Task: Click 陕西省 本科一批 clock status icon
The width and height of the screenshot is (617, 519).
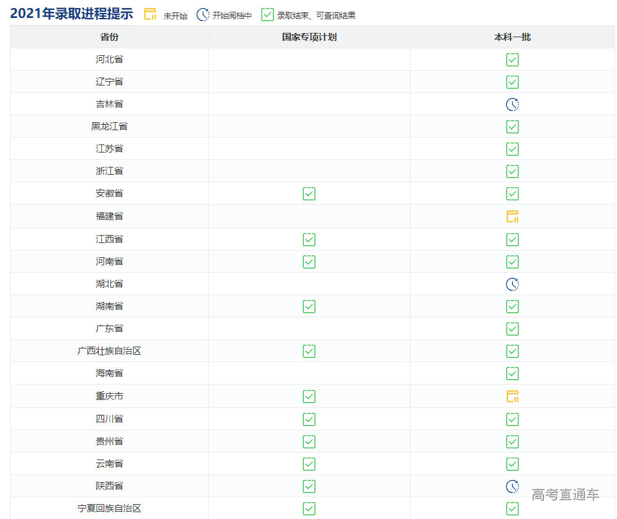Action: click(512, 486)
